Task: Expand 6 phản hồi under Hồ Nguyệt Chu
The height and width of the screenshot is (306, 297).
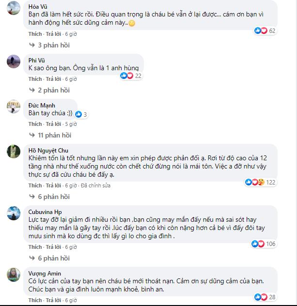Action: pyautogui.click(x=53, y=197)
